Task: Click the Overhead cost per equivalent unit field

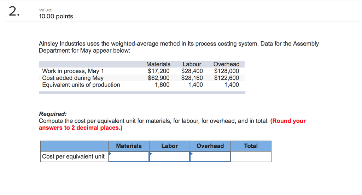Action: tap(210, 157)
